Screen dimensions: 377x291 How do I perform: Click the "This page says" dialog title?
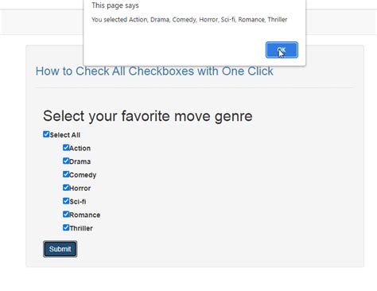click(x=115, y=6)
